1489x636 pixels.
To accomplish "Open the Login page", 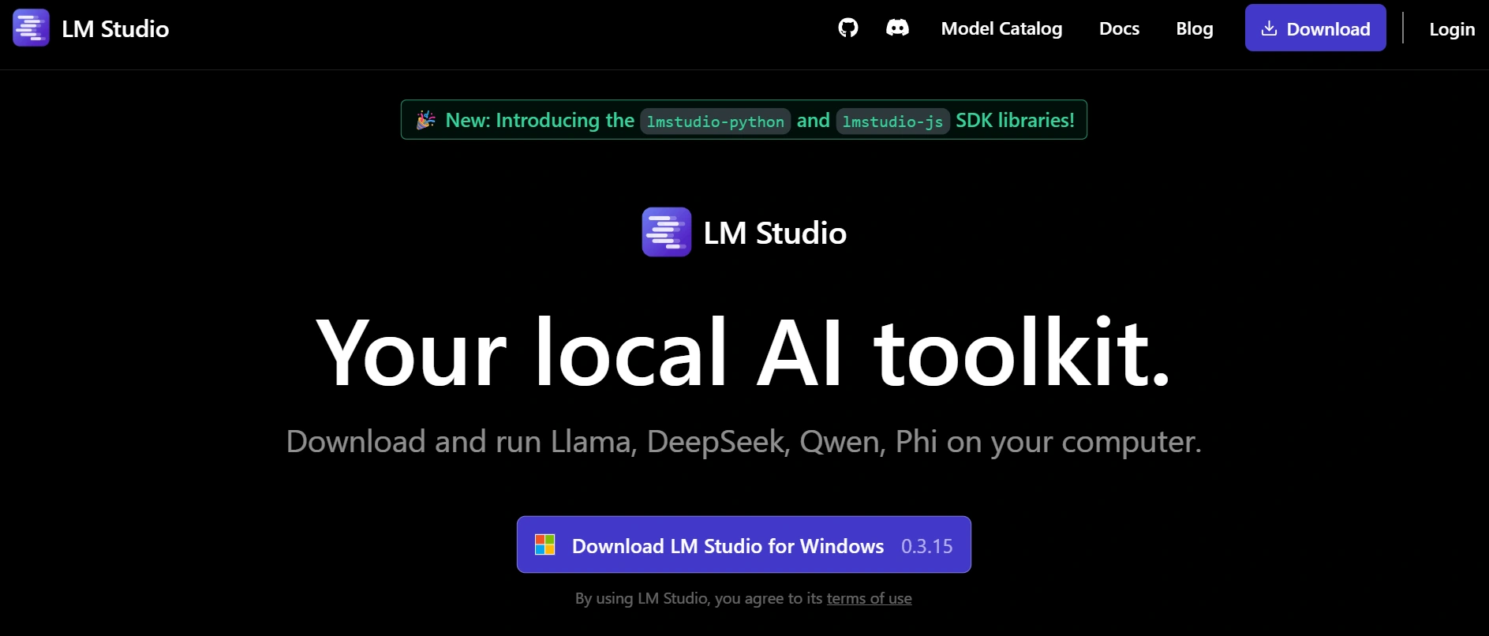I will 1452,29.
